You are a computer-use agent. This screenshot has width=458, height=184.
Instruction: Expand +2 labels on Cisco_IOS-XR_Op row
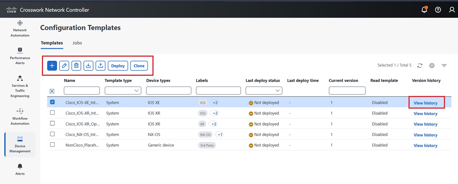[213, 124]
